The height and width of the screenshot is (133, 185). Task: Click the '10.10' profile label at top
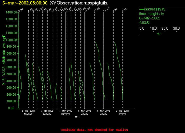[x=106, y=10]
